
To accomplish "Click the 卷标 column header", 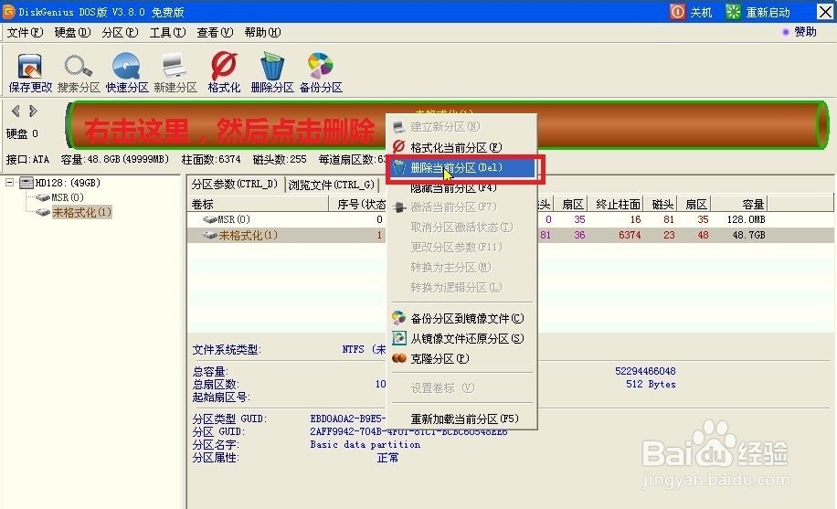I will (259, 204).
